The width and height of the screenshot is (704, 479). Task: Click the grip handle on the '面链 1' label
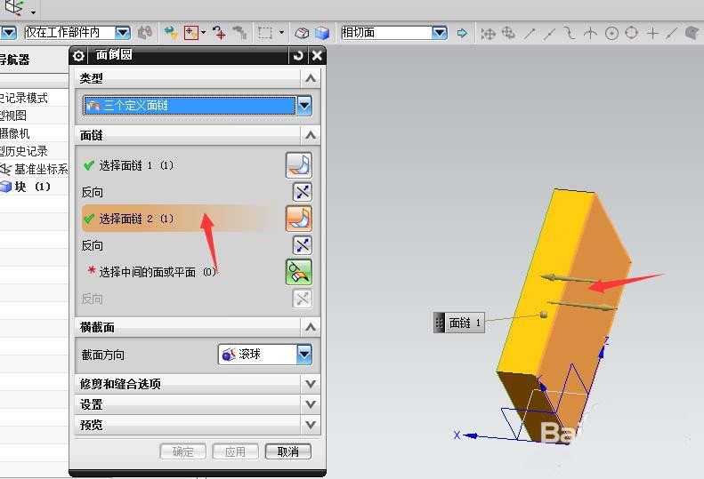pos(439,323)
